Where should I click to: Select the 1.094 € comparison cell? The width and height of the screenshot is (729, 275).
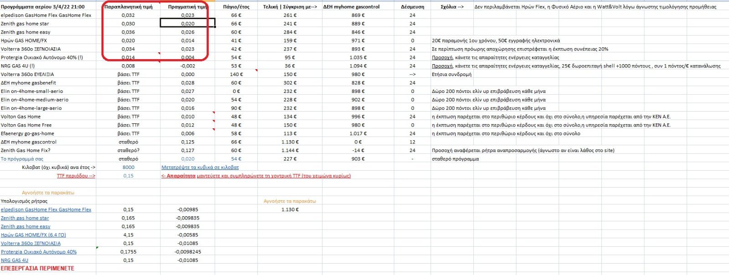point(358,66)
